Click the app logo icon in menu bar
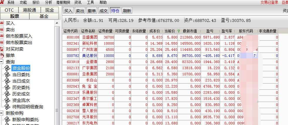288x125 pixels. pos(2,2)
